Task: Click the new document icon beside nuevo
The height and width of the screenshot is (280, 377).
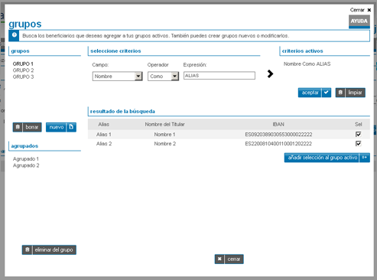Action: 71,127
